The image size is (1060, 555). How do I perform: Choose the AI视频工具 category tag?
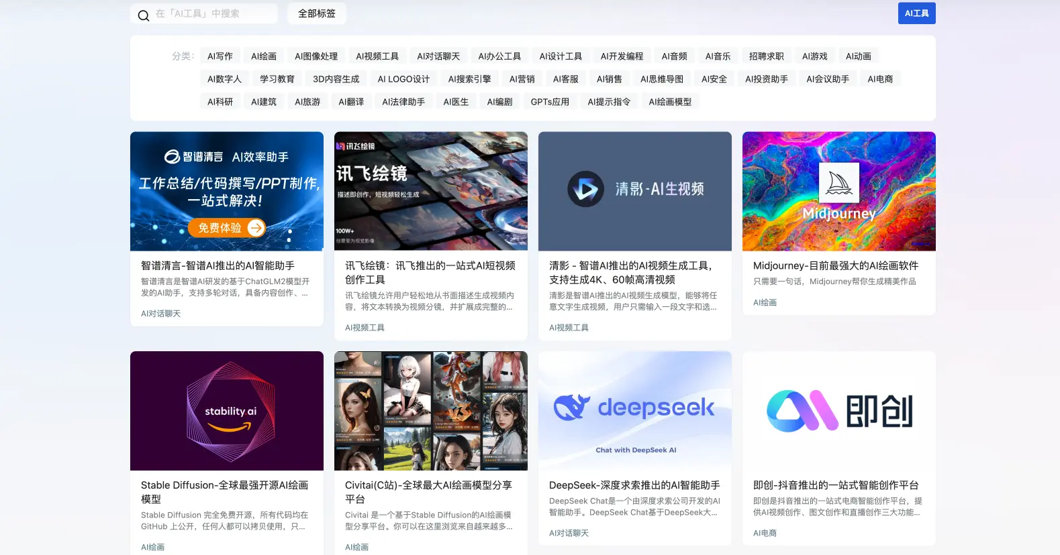(377, 56)
